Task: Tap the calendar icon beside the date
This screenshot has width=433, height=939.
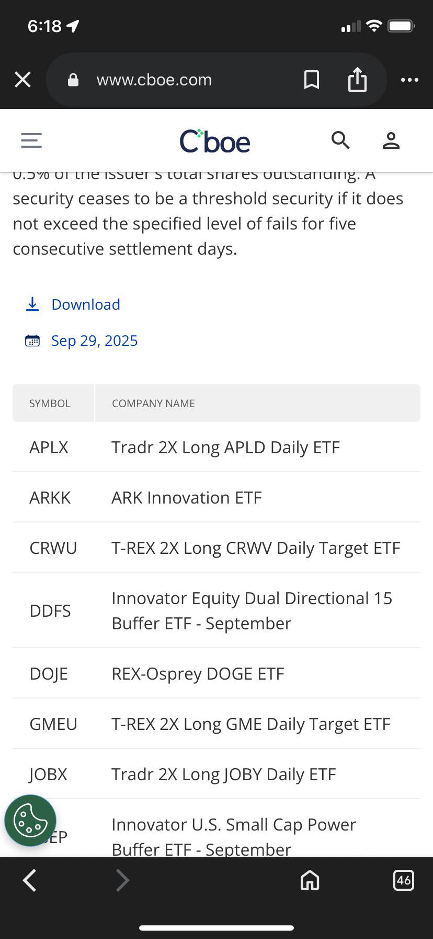Action: pos(32,341)
